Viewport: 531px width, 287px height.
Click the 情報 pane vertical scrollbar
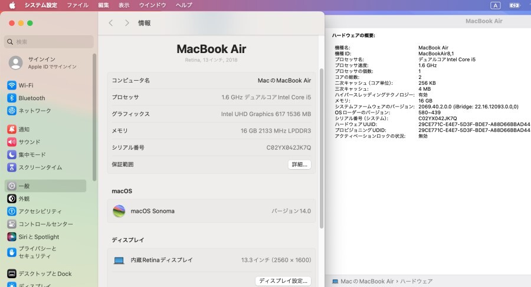(322, 149)
